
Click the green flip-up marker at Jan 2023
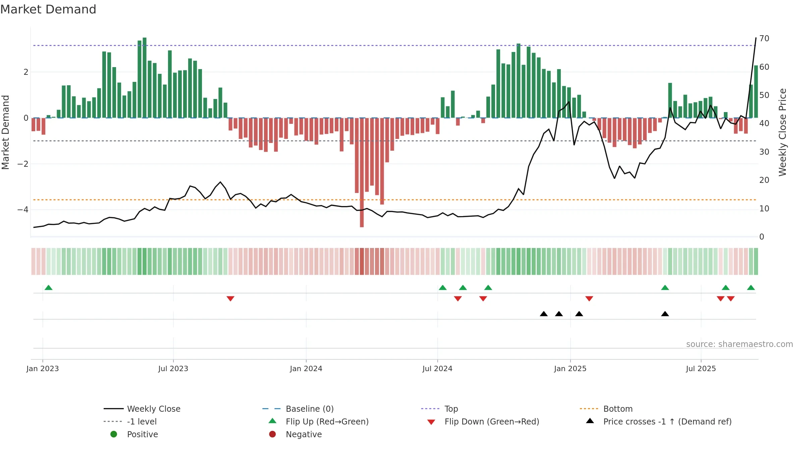(x=49, y=288)
